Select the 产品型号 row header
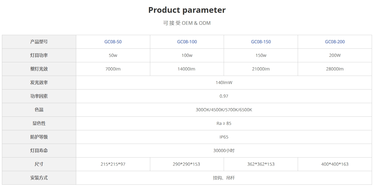 39,42
